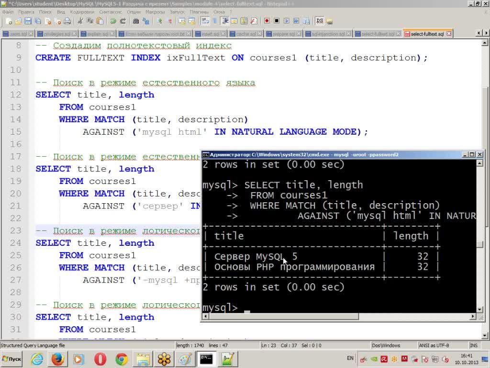Click the Zoom Out toolbar icon

[x=169, y=21]
